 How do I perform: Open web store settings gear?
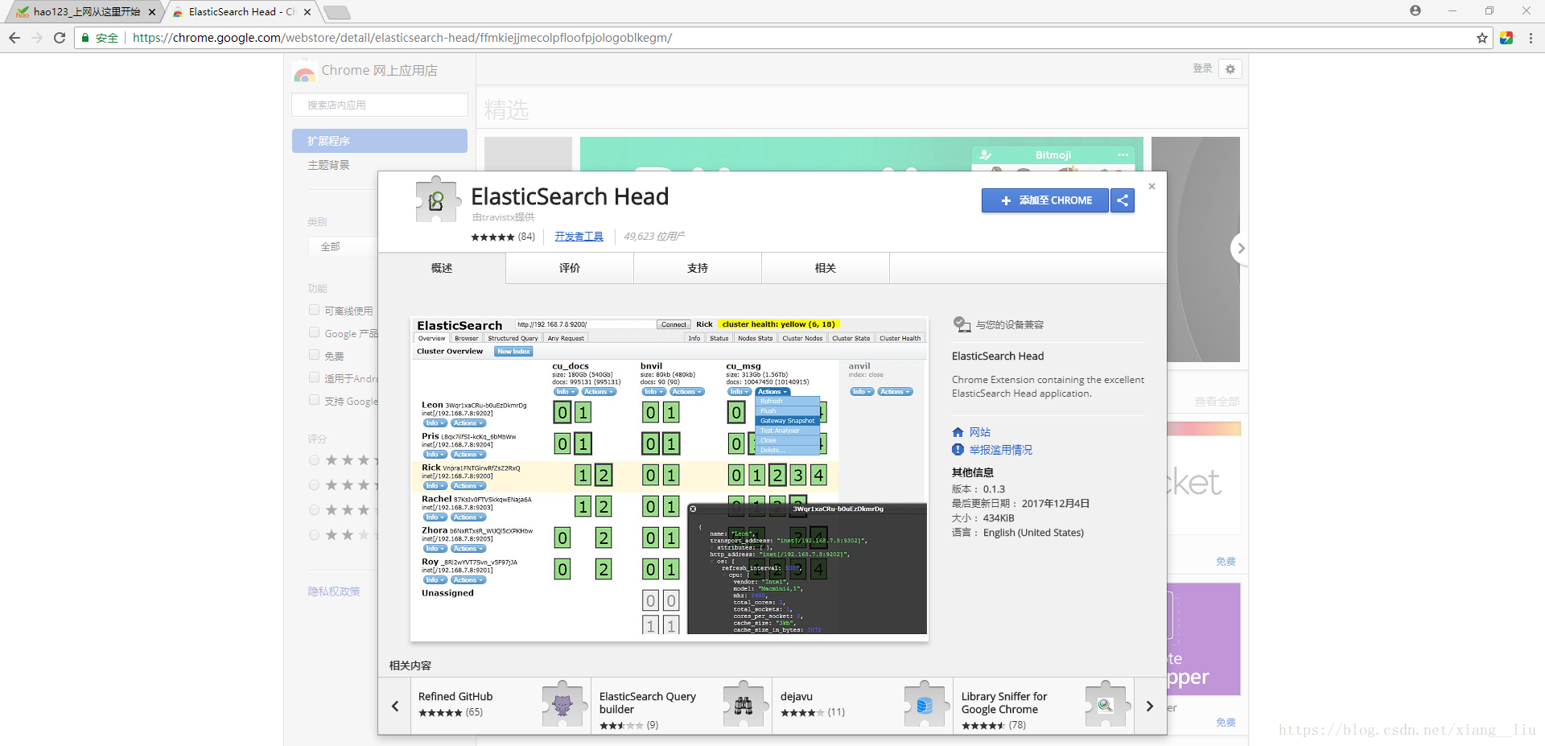point(1230,69)
